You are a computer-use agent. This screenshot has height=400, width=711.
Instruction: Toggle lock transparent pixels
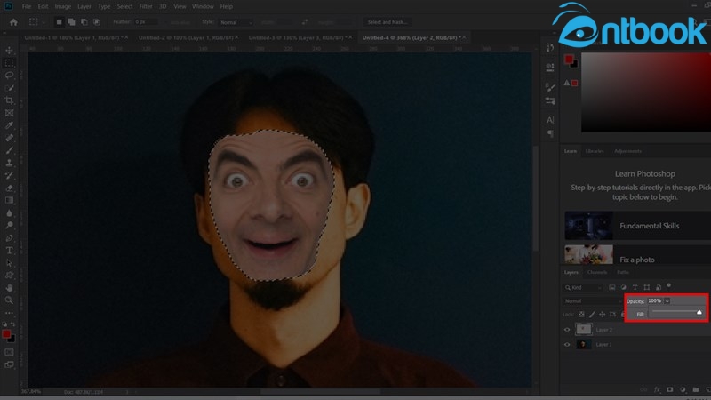[581, 314]
